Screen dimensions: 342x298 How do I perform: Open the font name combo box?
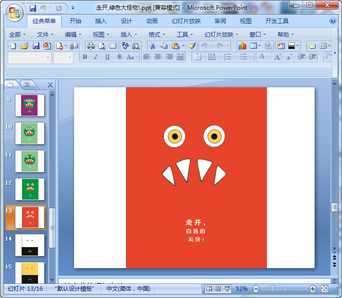tap(29, 57)
